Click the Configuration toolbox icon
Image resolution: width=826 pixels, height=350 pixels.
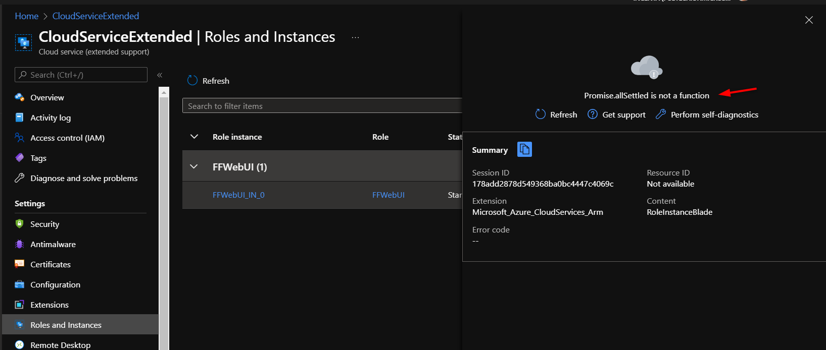20,284
